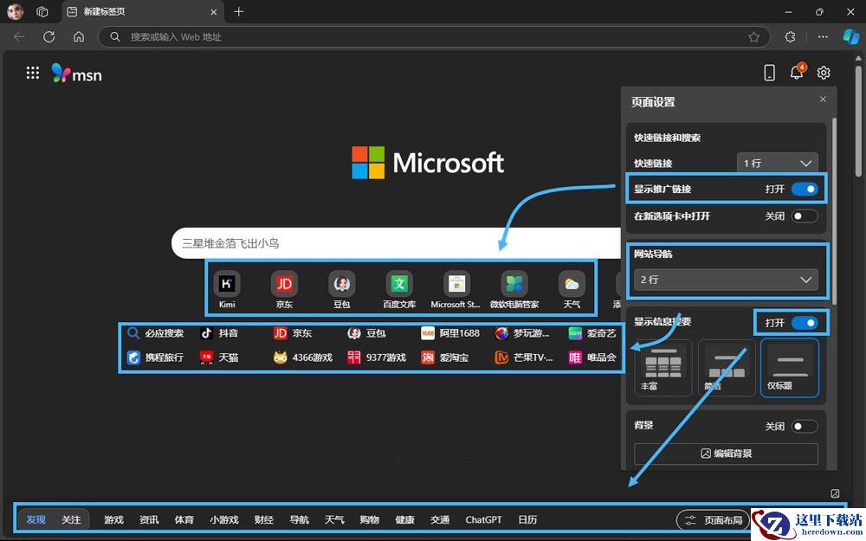
Task: Open the 导航 feed category
Action: (300, 519)
